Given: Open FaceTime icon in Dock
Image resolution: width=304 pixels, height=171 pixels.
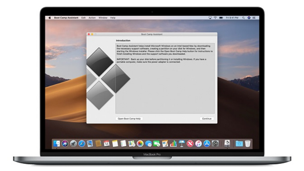Looking at the screenshot, I should [156, 144].
